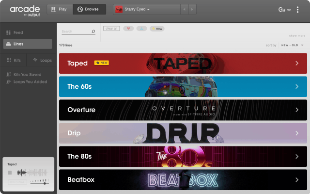Expand the Overture line chevron
Viewport: 310px width, 194px height.
point(297,110)
